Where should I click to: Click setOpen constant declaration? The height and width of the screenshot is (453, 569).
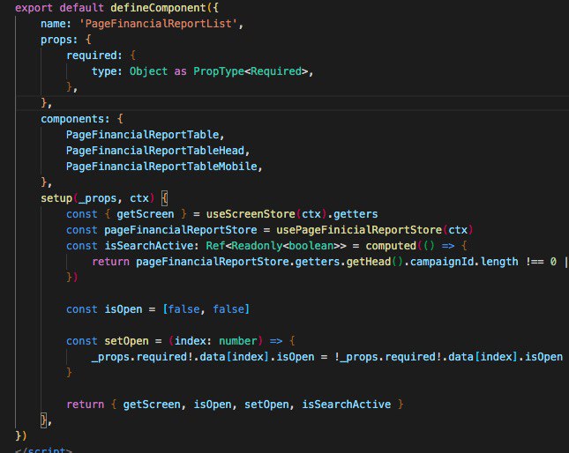[x=126, y=341]
